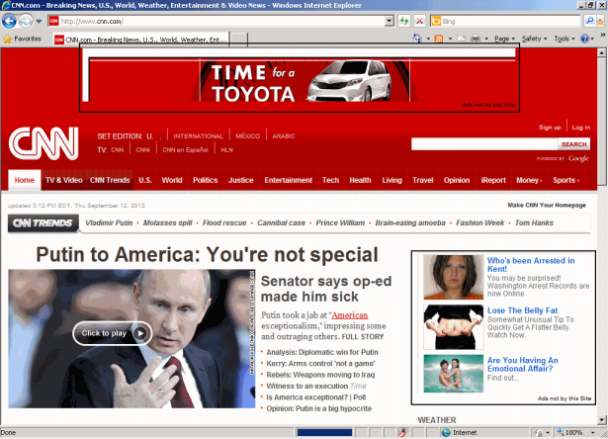Click Make CNN Your Homepage

tap(547, 205)
